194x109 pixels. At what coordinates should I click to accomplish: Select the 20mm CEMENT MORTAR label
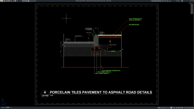click(102, 73)
